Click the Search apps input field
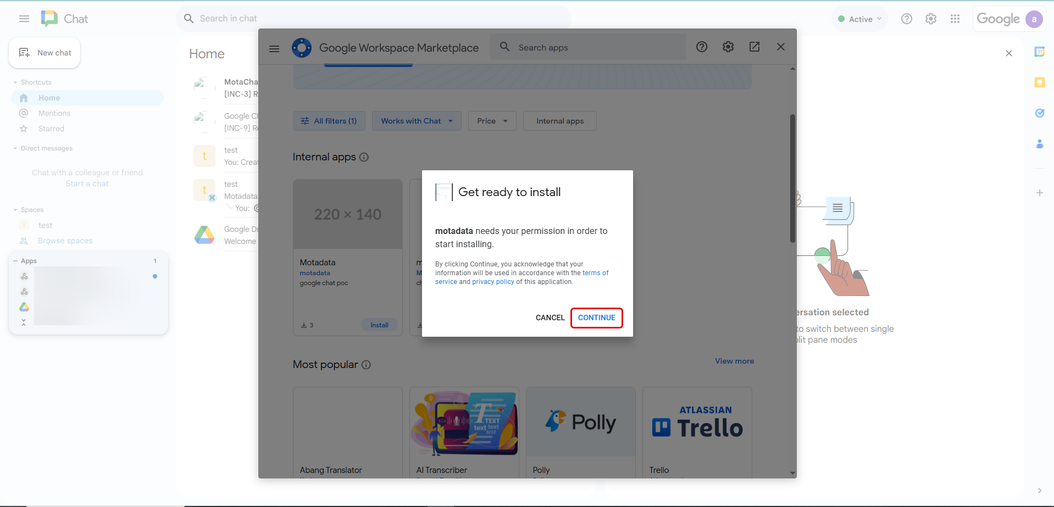 pos(588,47)
